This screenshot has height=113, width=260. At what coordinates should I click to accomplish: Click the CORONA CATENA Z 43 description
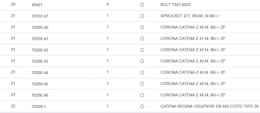193,61
